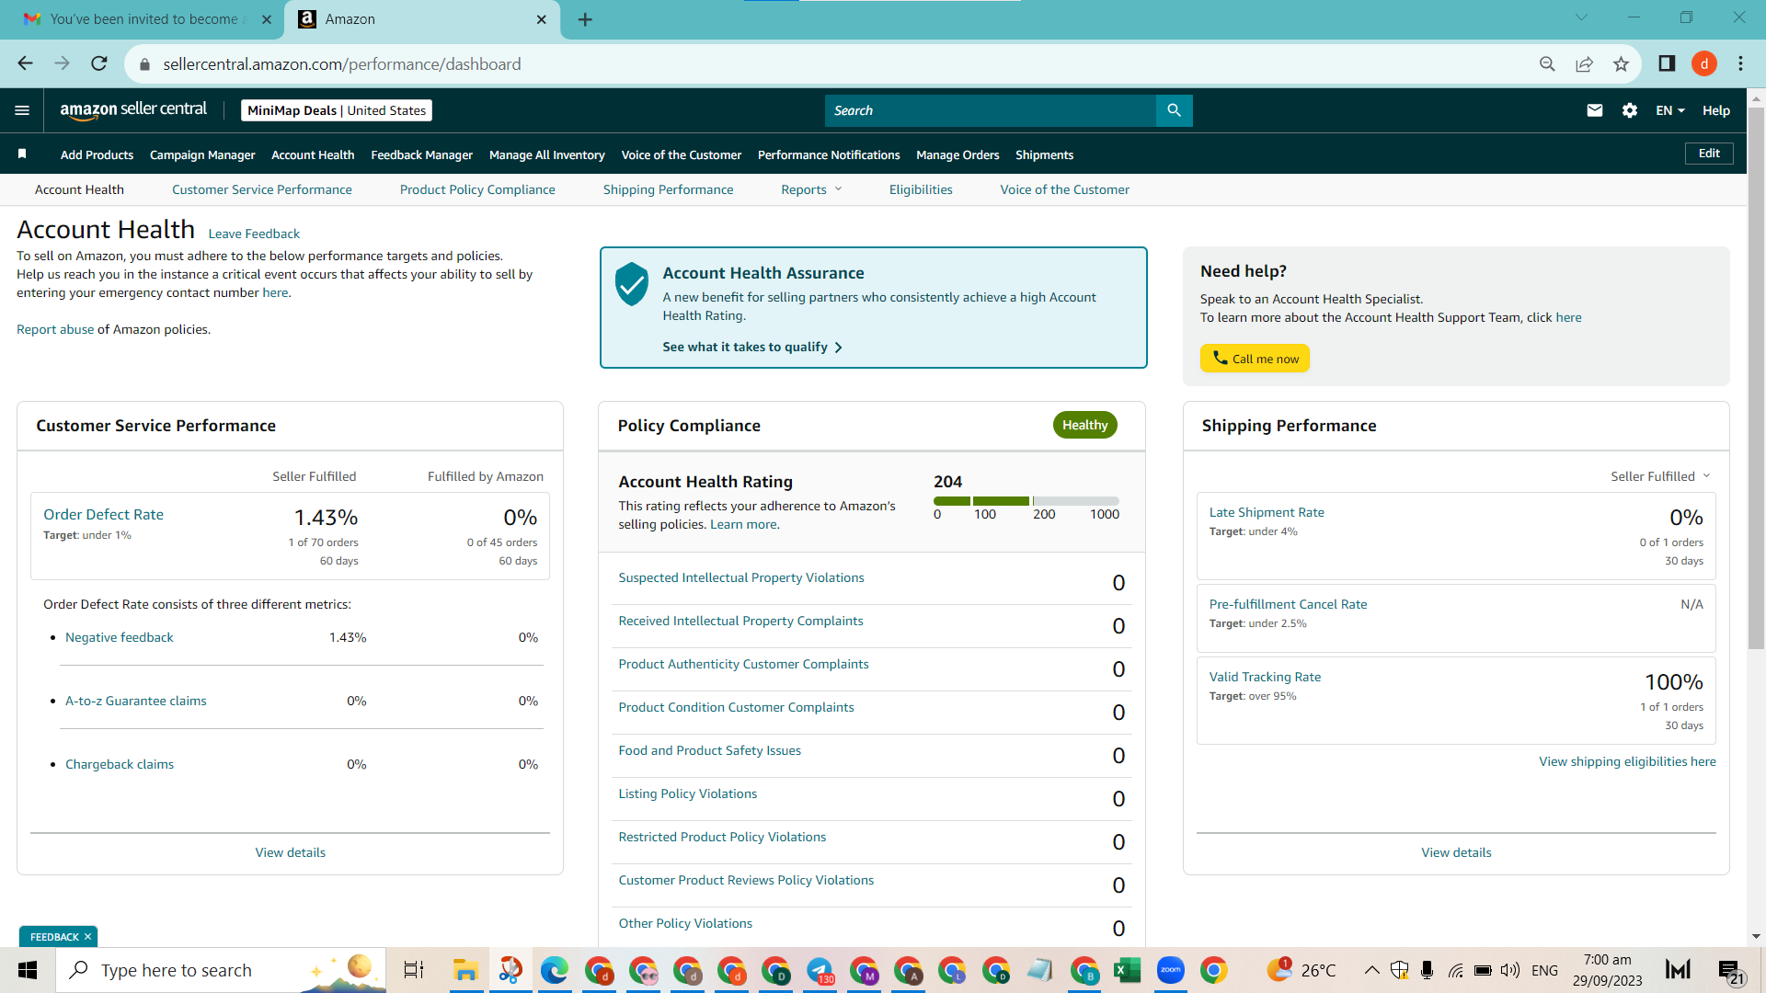The height and width of the screenshot is (993, 1766).
Task: Open Eligibilities tab
Action: (x=921, y=189)
